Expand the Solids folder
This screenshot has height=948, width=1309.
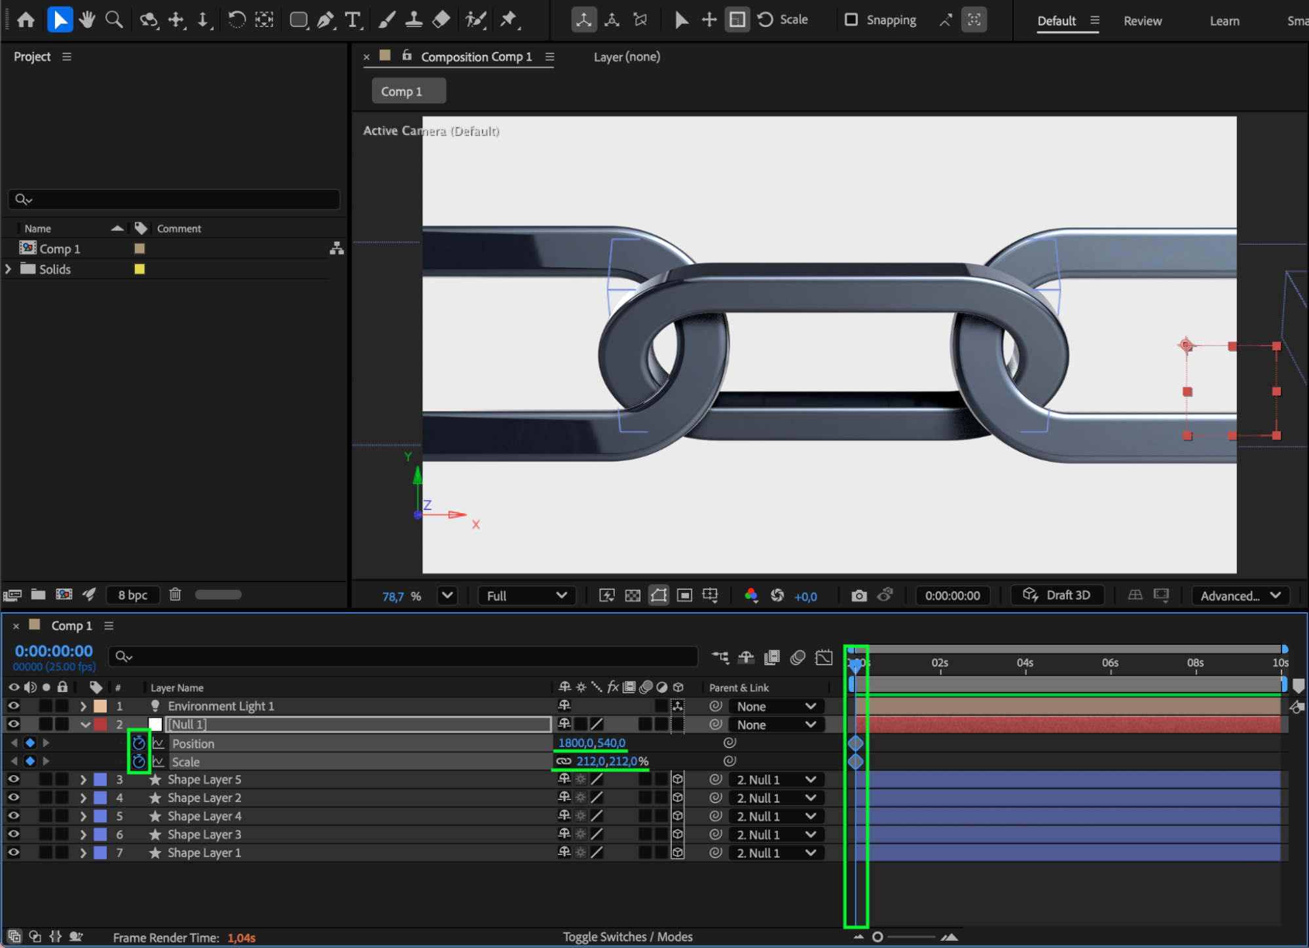9,269
